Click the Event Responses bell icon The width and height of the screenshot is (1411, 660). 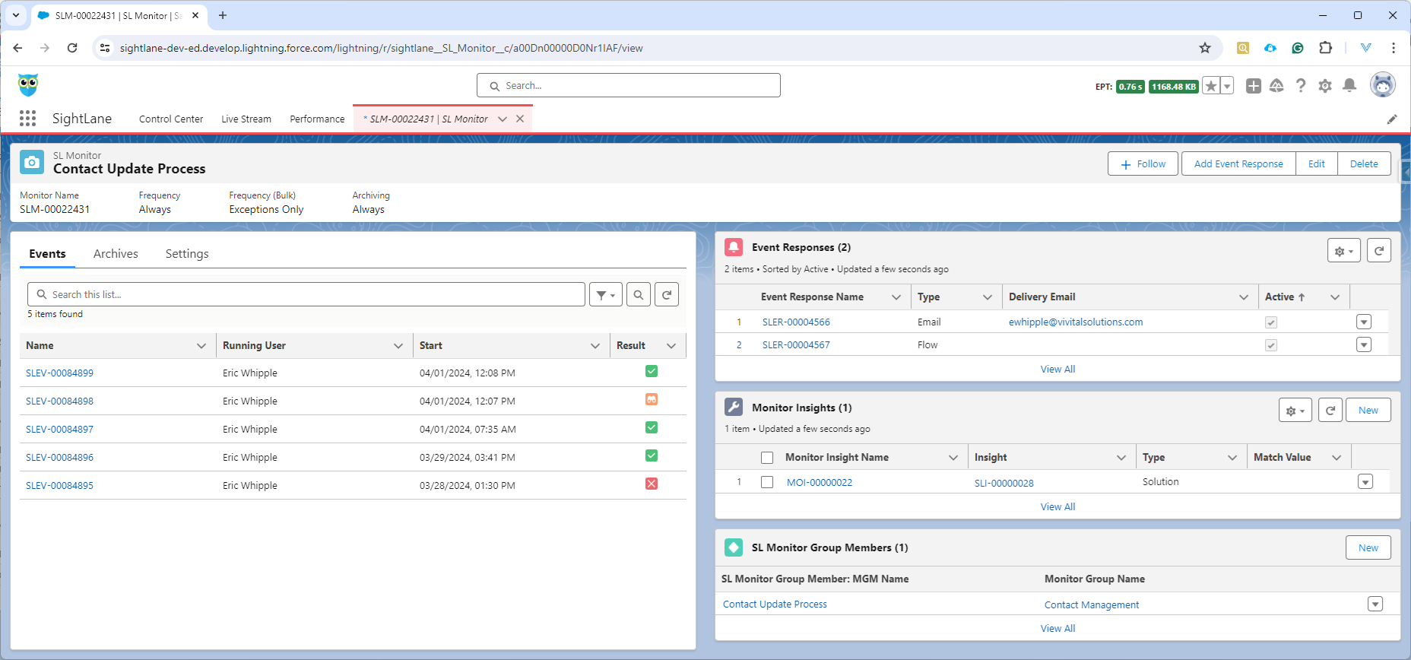coord(734,247)
